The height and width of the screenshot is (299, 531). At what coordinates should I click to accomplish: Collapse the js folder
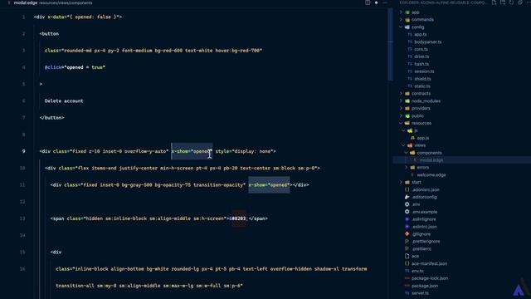coord(416,130)
